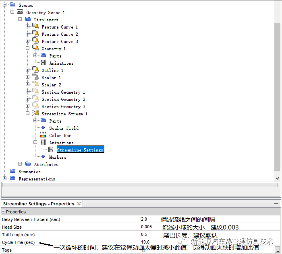282x254 pixels.
Task: Collapse the Displayers node
Action: tap(20, 19)
